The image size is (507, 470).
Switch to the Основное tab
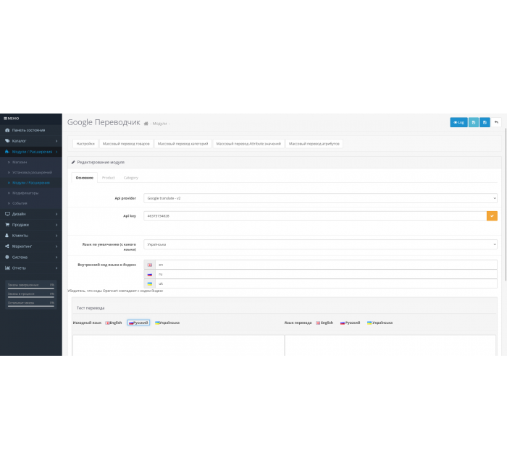pos(85,178)
